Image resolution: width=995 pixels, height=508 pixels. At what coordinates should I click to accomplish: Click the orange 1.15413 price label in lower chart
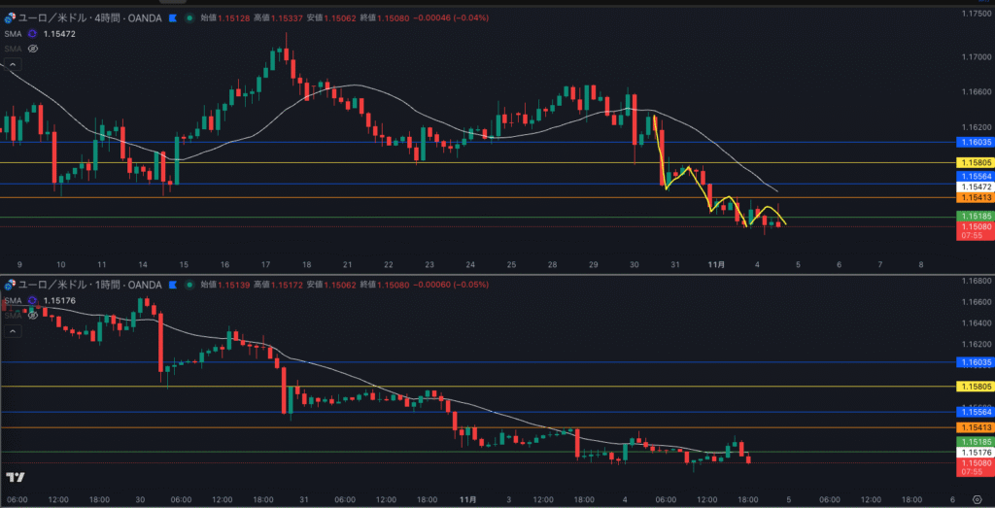point(974,428)
